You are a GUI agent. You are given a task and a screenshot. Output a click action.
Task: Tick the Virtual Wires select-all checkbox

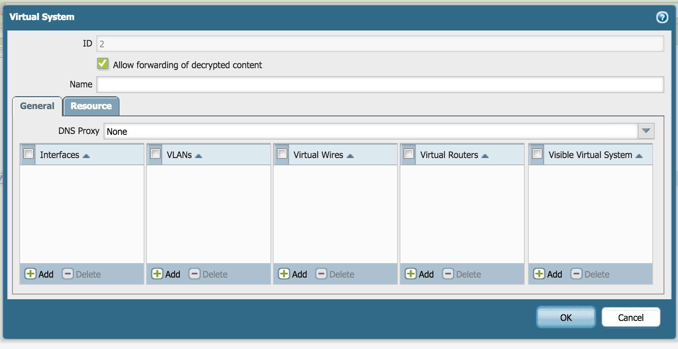click(282, 154)
